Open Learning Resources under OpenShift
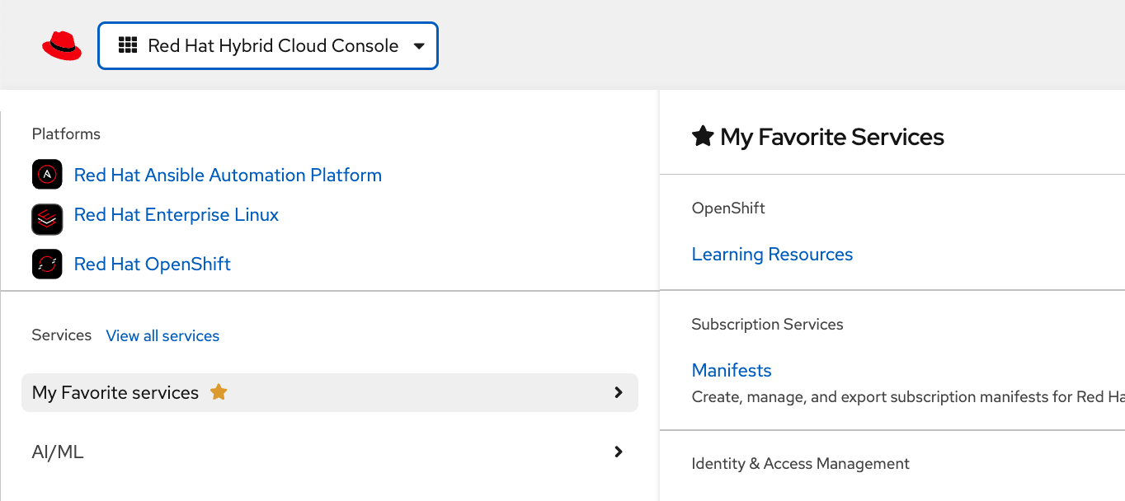 pyautogui.click(x=772, y=255)
